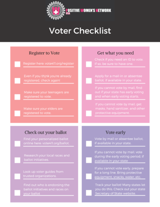Check the teenagers registered to vote box
The height and width of the screenshot is (207, 160).
(x=17, y=97)
